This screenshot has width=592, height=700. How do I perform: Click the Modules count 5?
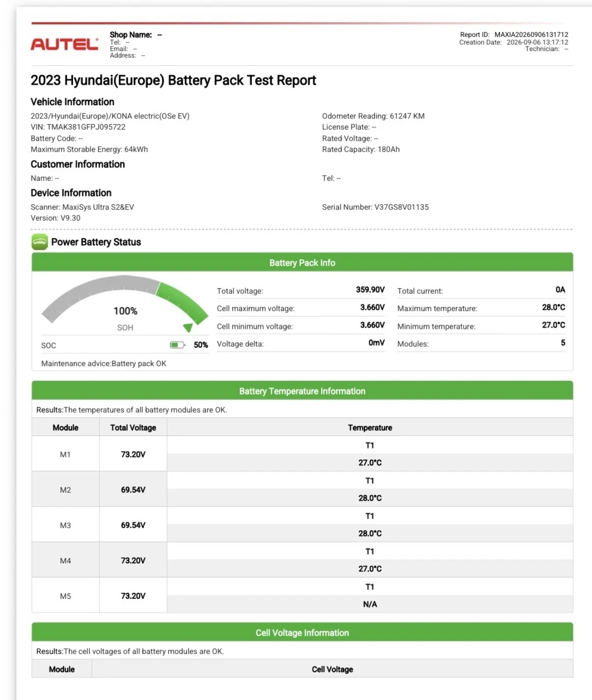(563, 343)
